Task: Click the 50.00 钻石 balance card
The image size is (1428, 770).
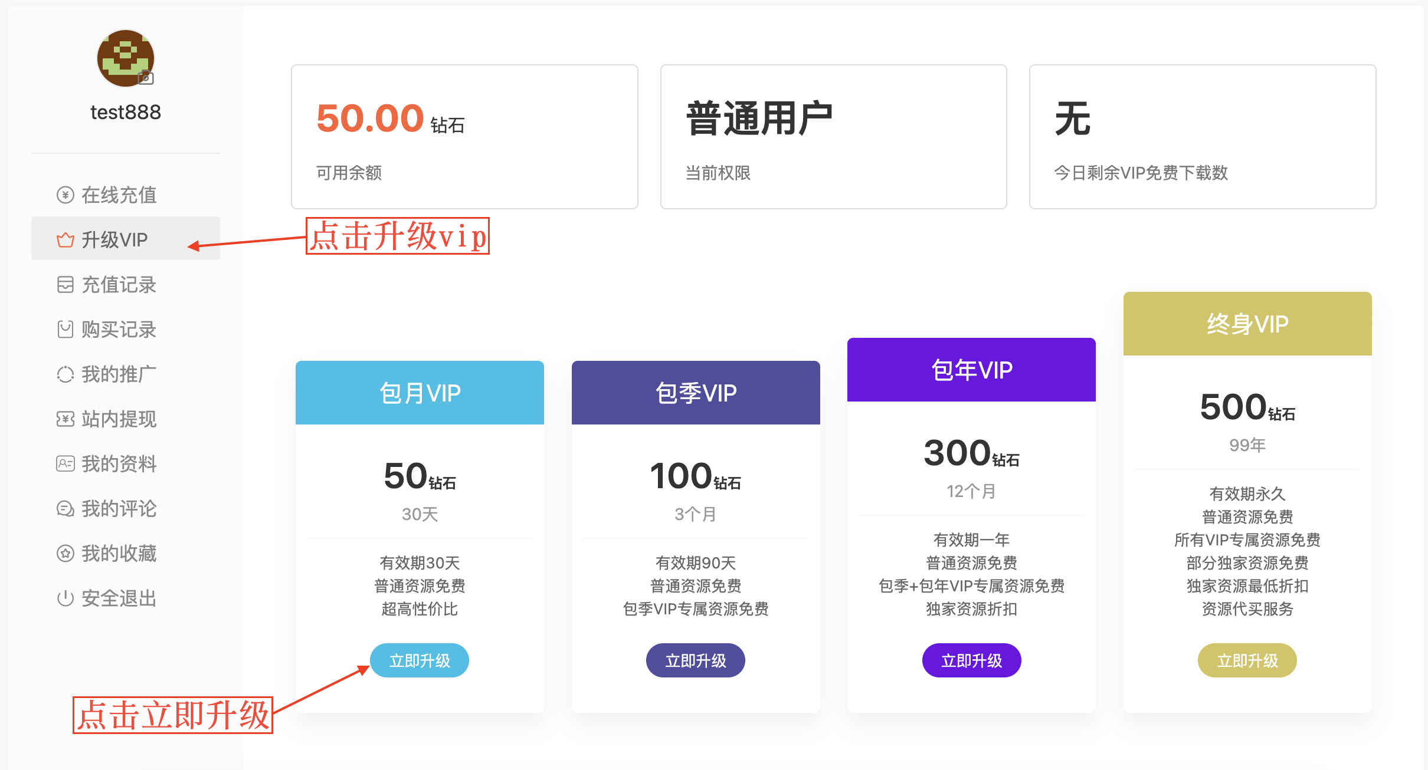Action: point(464,137)
